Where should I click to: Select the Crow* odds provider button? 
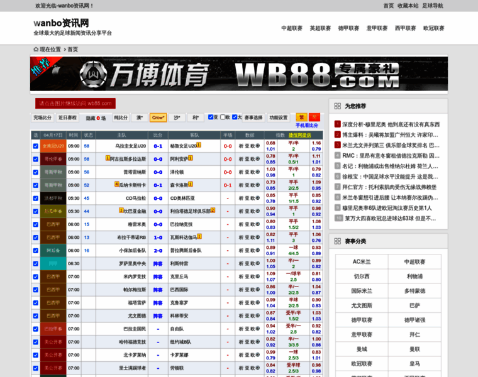point(158,117)
